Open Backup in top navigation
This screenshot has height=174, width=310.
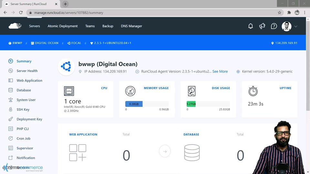[108, 26]
